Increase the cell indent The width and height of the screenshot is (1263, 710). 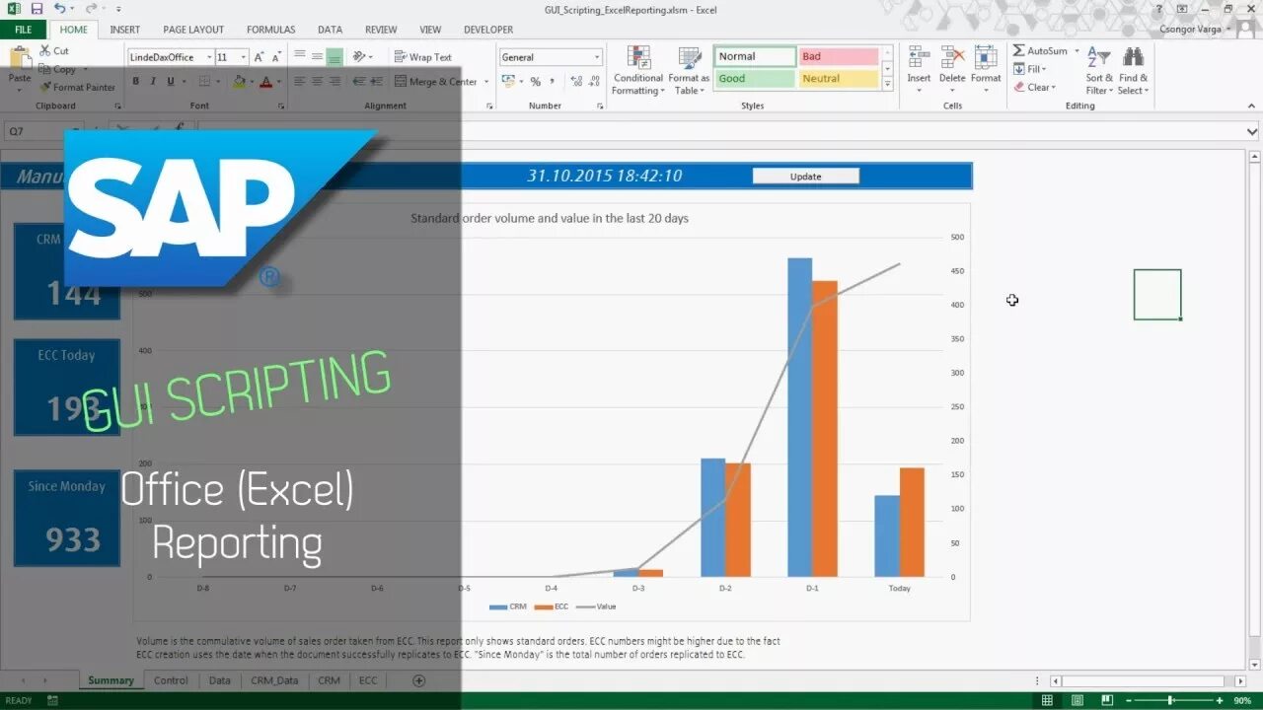[379, 82]
